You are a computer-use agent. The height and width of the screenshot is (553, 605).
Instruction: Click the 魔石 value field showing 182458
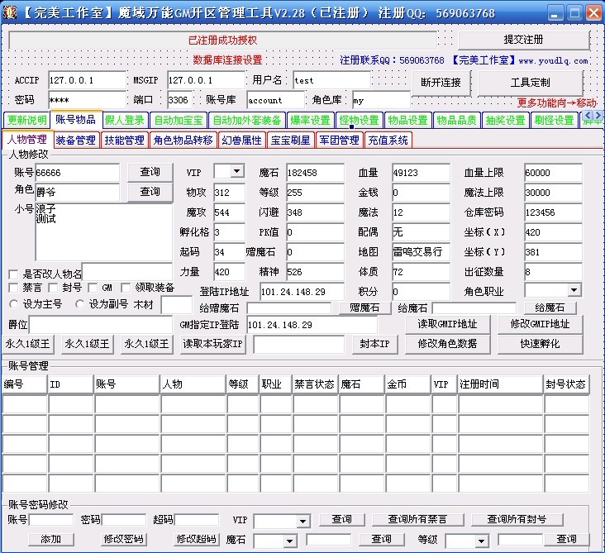pyautogui.click(x=314, y=172)
